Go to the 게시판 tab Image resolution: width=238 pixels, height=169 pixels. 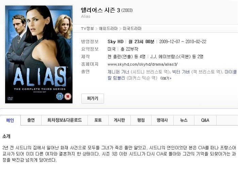point(120,120)
